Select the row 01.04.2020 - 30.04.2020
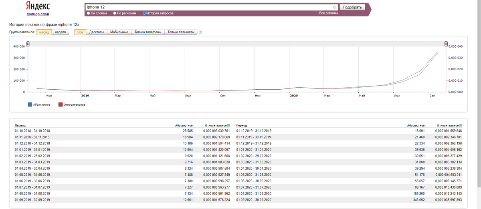481x209 pixels. 350,168
